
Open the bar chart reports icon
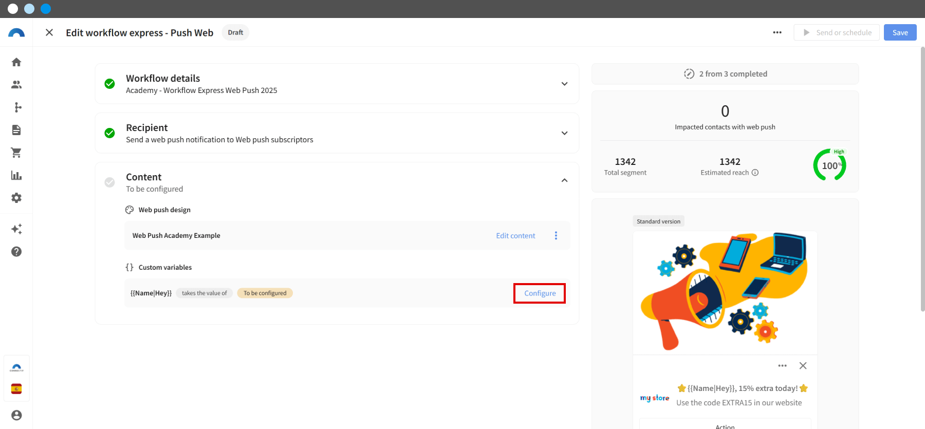pos(16,175)
